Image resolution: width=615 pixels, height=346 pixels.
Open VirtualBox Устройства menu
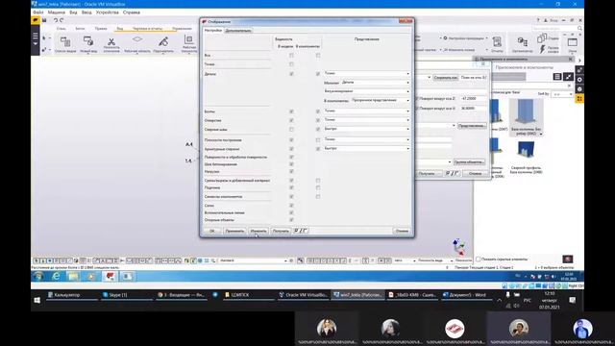pos(107,12)
